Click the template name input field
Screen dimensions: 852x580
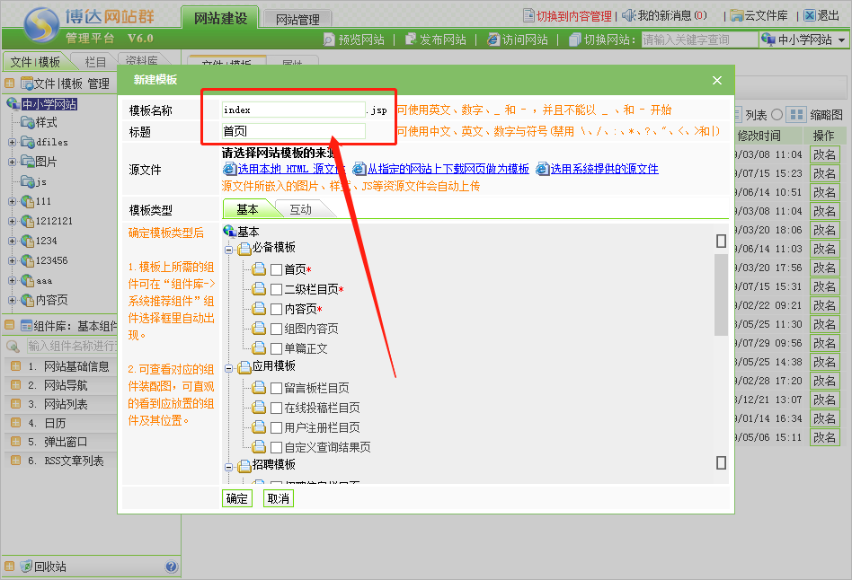(x=293, y=110)
